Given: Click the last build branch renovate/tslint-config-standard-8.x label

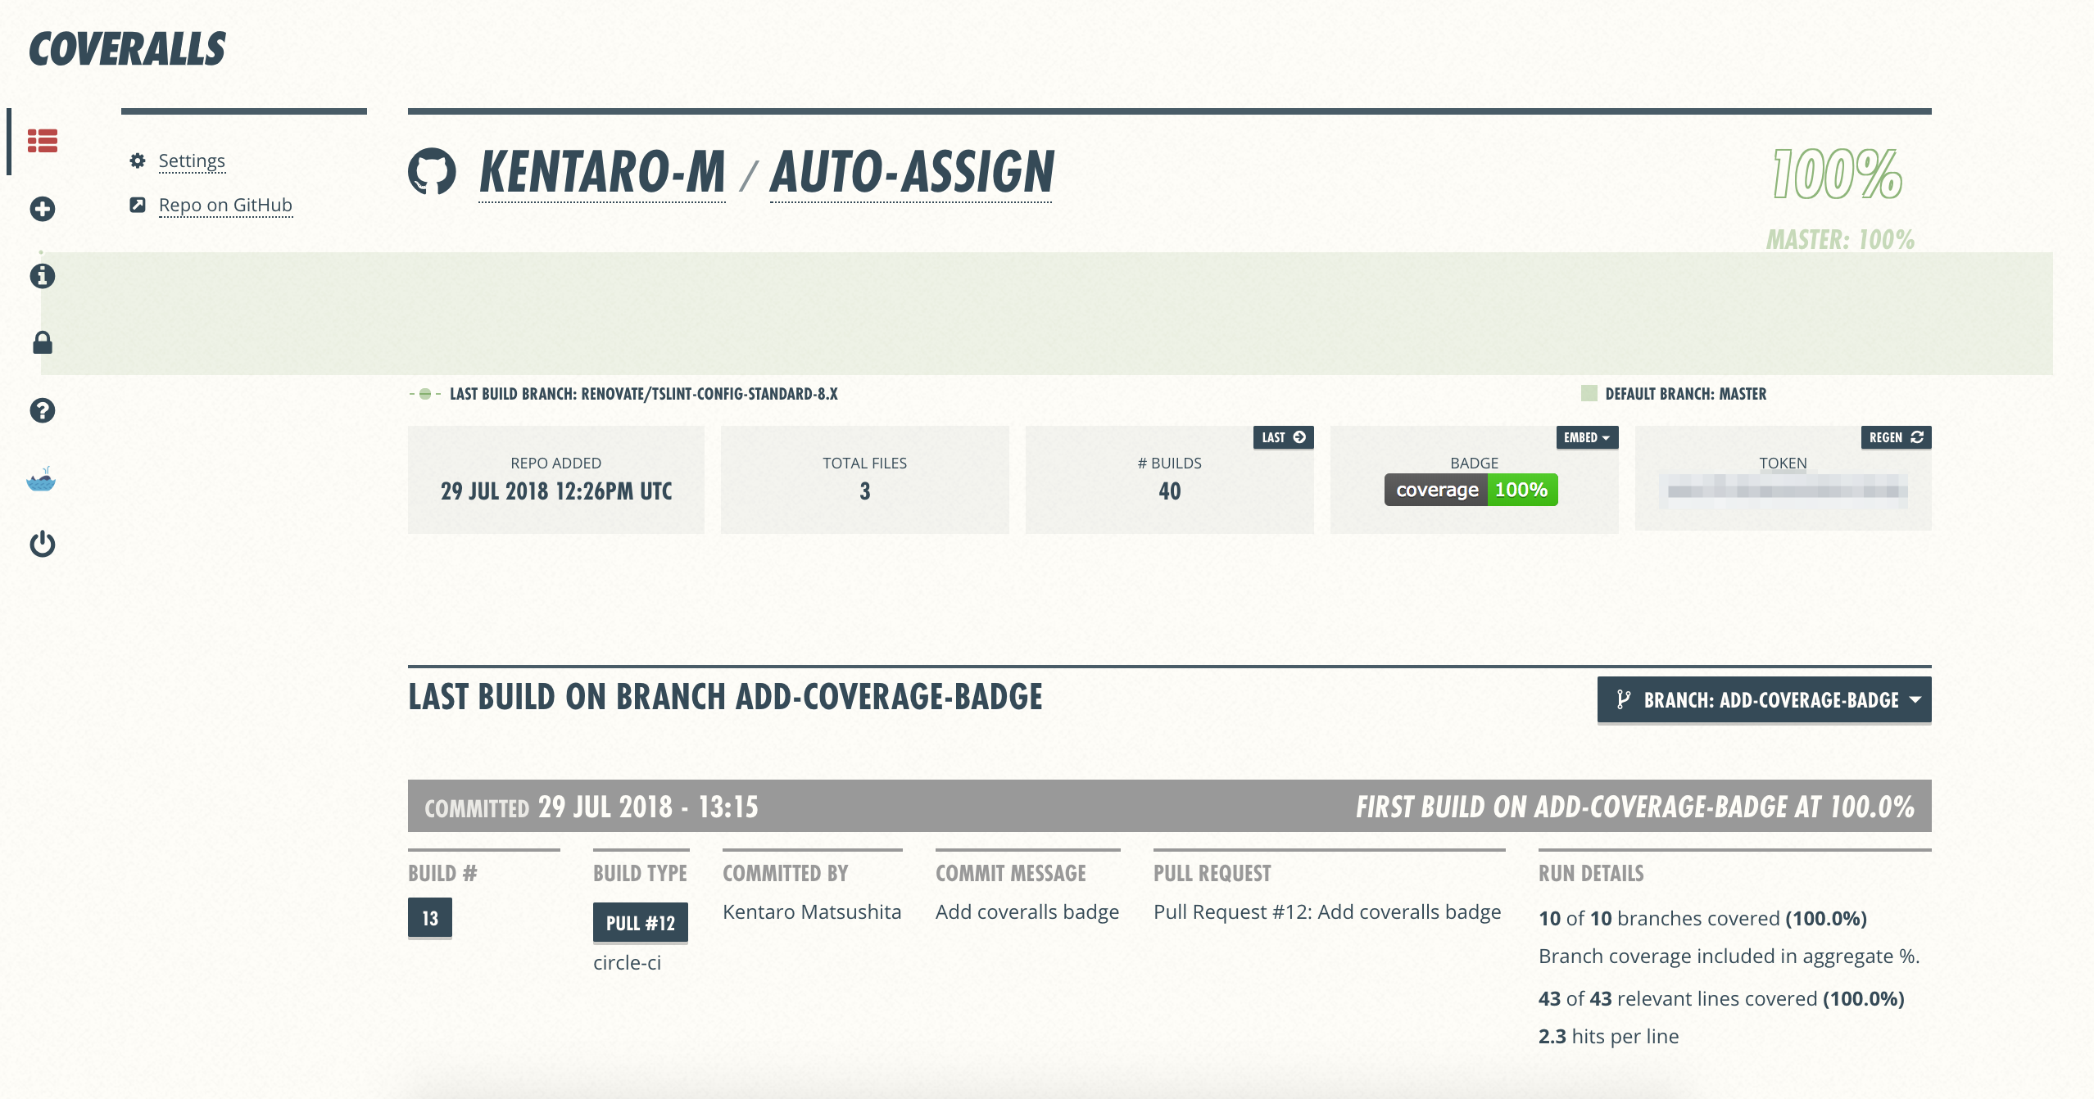Looking at the screenshot, I should (x=644, y=394).
